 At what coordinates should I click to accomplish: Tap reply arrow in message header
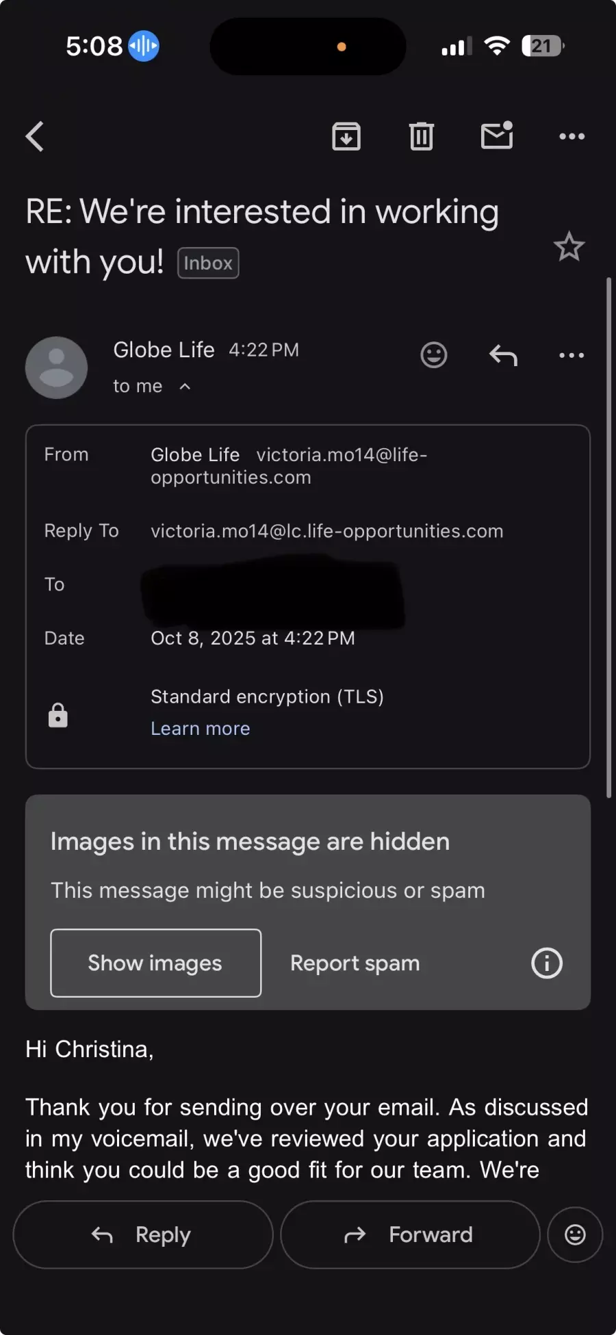coord(503,355)
